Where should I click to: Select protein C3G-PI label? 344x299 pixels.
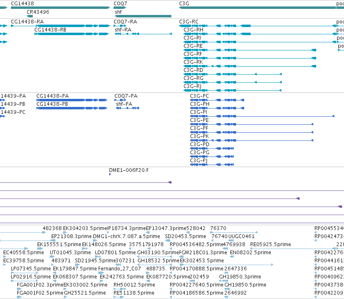point(198,112)
